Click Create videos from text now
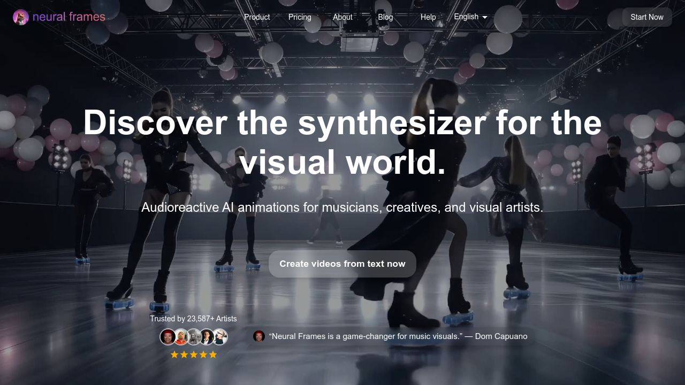The height and width of the screenshot is (385, 685). pos(342,264)
